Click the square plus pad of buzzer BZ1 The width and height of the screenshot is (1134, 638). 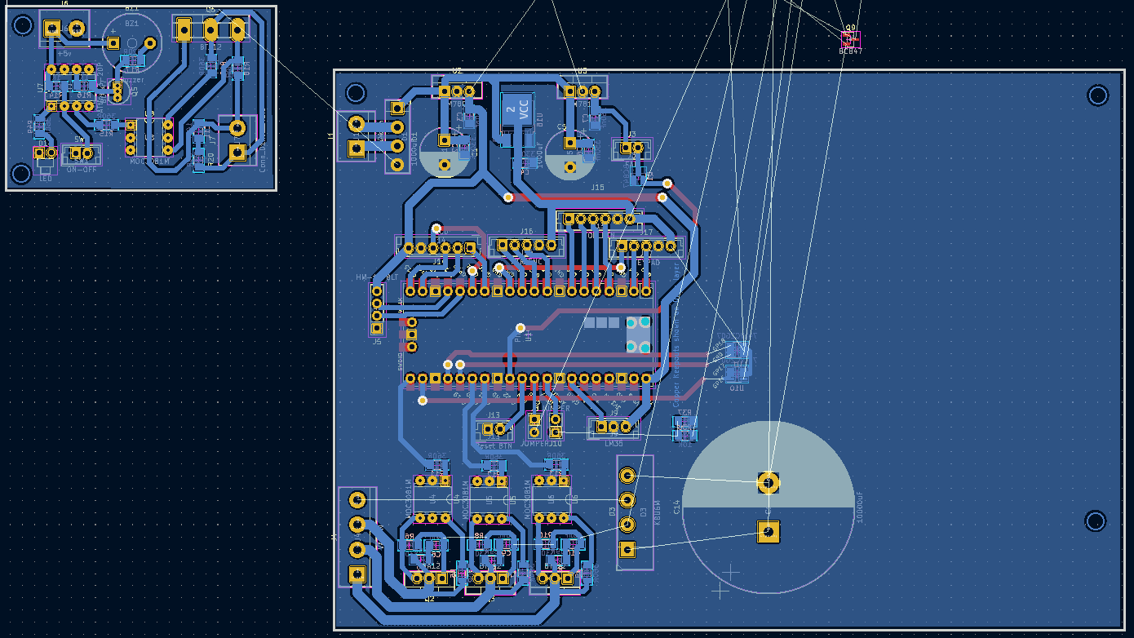[113, 42]
